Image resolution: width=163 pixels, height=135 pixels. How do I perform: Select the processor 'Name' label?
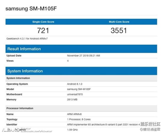click(10, 114)
